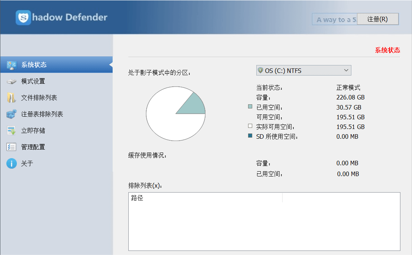
Task: Click the 容量 label under 当前状态
Action: click(263, 98)
